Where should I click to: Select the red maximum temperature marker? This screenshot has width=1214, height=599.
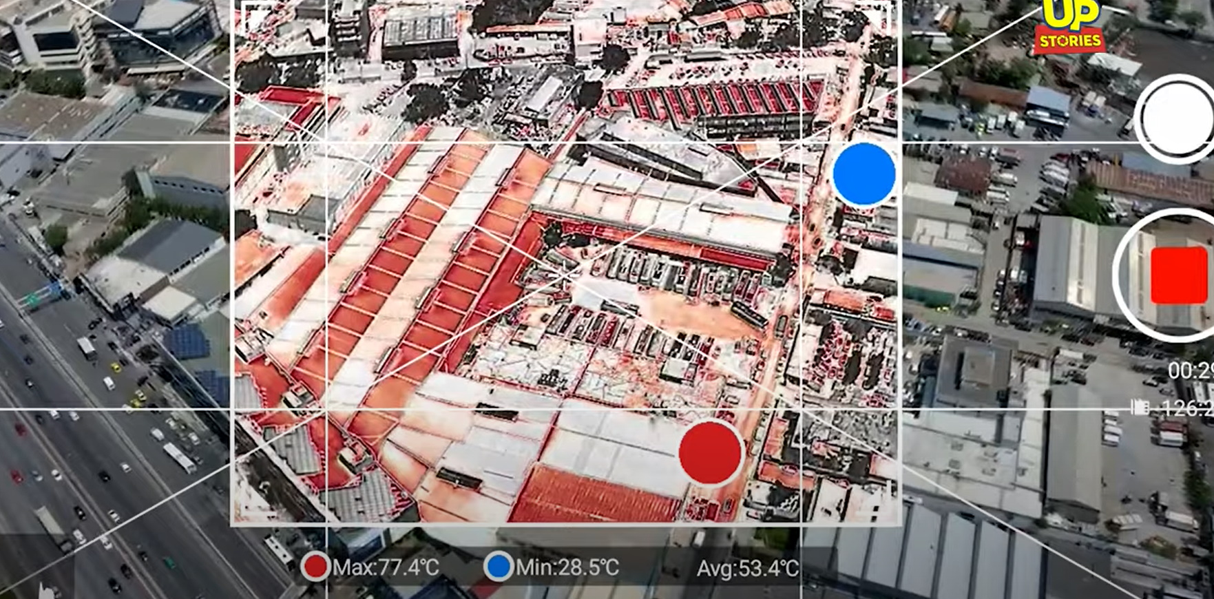pyautogui.click(x=710, y=453)
